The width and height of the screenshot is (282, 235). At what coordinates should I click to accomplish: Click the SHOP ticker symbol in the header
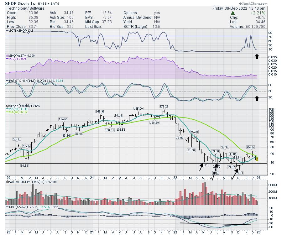click(x=10, y=3)
